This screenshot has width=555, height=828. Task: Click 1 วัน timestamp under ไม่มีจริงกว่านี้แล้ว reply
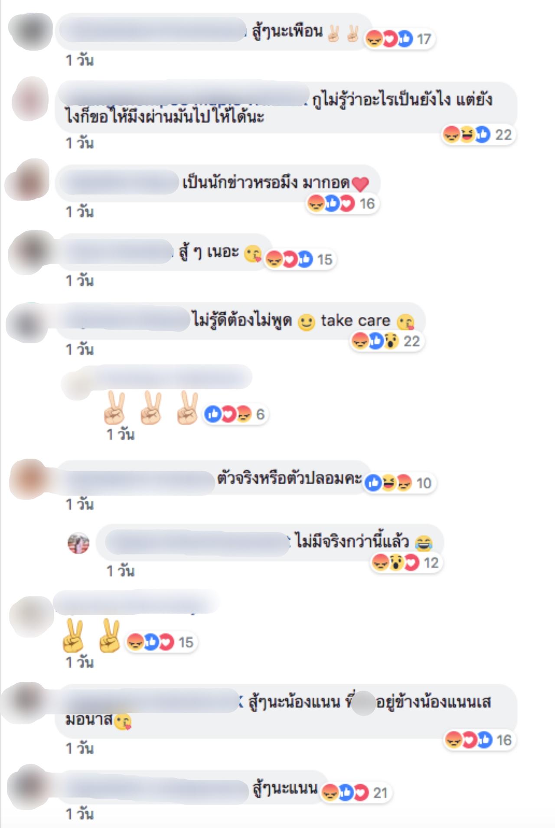(121, 571)
